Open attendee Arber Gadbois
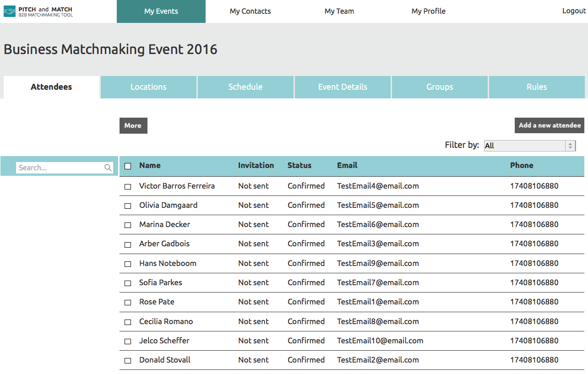588x374 pixels. click(164, 244)
